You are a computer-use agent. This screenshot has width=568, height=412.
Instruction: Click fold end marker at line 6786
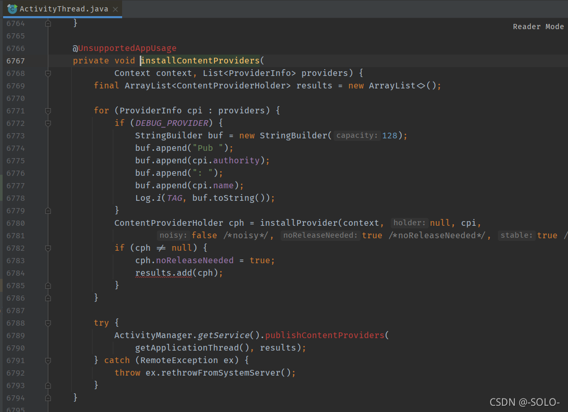click(x=48, y=298)
